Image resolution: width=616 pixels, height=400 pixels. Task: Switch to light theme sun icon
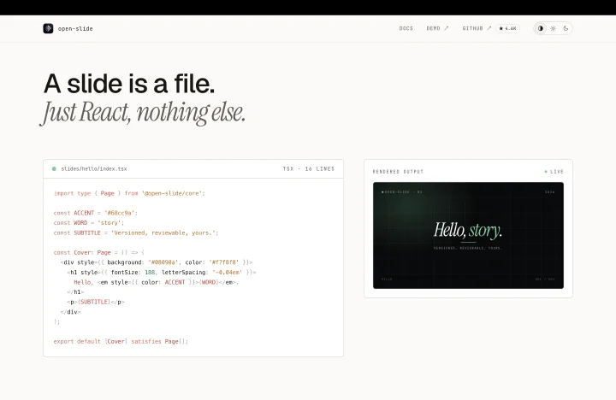tap(554, 28)
